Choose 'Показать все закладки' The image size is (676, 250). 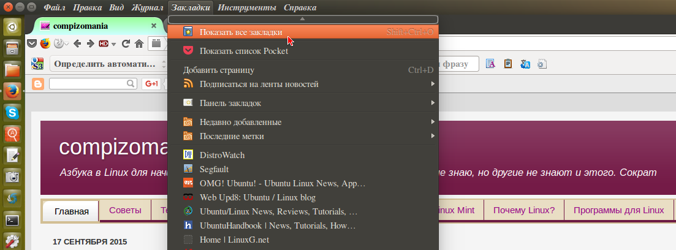pos(303,32)
